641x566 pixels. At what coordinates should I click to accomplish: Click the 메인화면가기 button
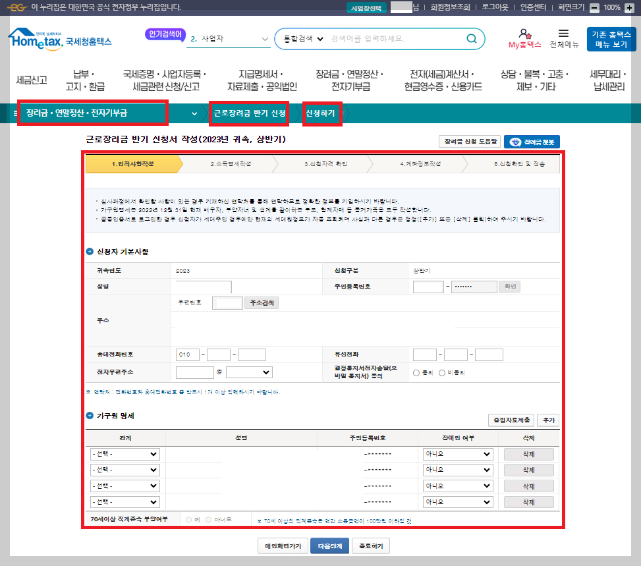tap(283, 546)
